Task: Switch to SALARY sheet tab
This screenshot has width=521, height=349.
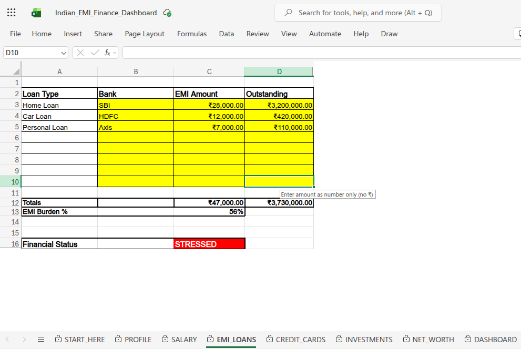Action: pos(179,340)
